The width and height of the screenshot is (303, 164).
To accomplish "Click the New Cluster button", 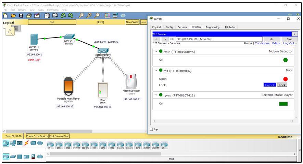I will pos(132,22).
